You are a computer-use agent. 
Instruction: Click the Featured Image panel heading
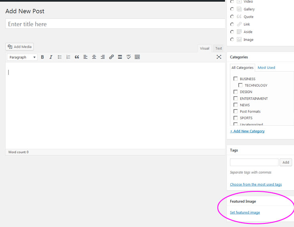[243, 201]
